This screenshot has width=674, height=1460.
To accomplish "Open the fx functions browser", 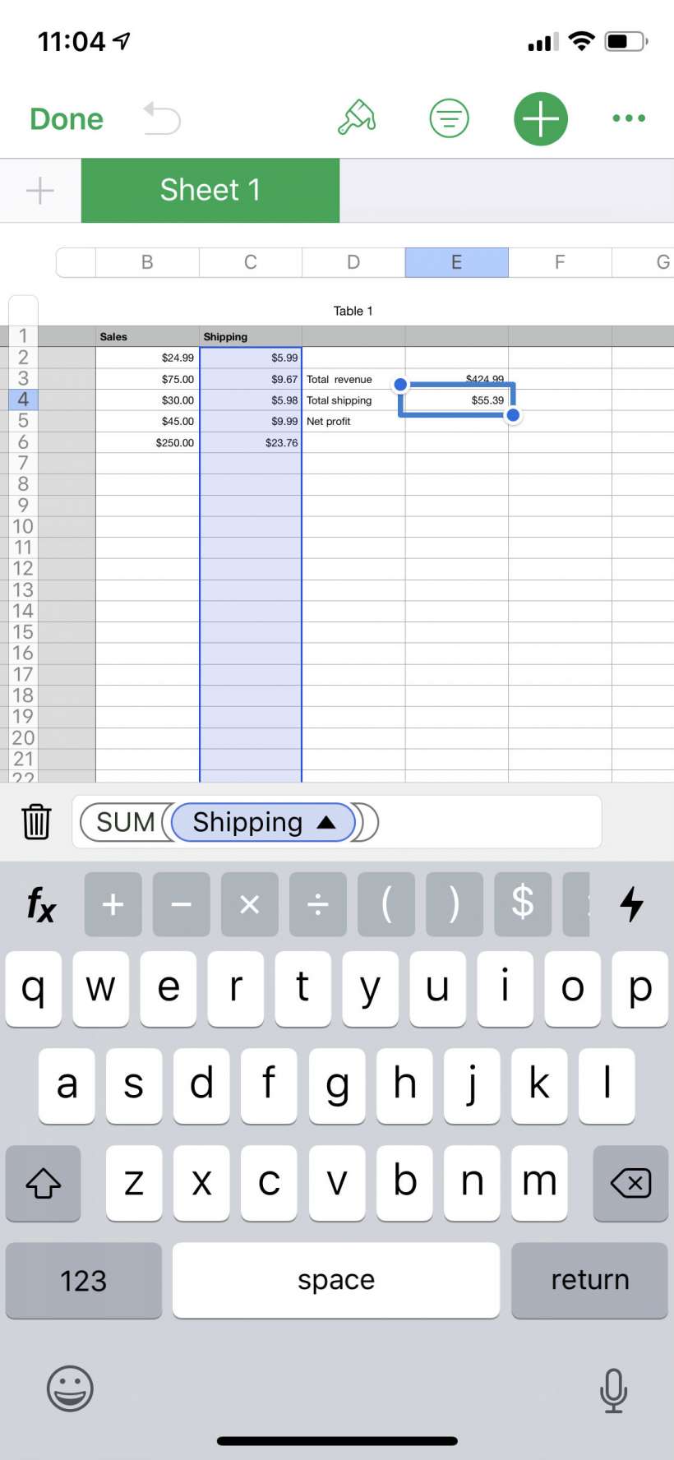I will [41, 904].
